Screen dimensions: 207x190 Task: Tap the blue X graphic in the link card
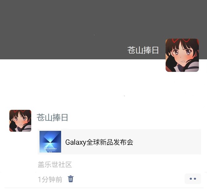point(50,142)
